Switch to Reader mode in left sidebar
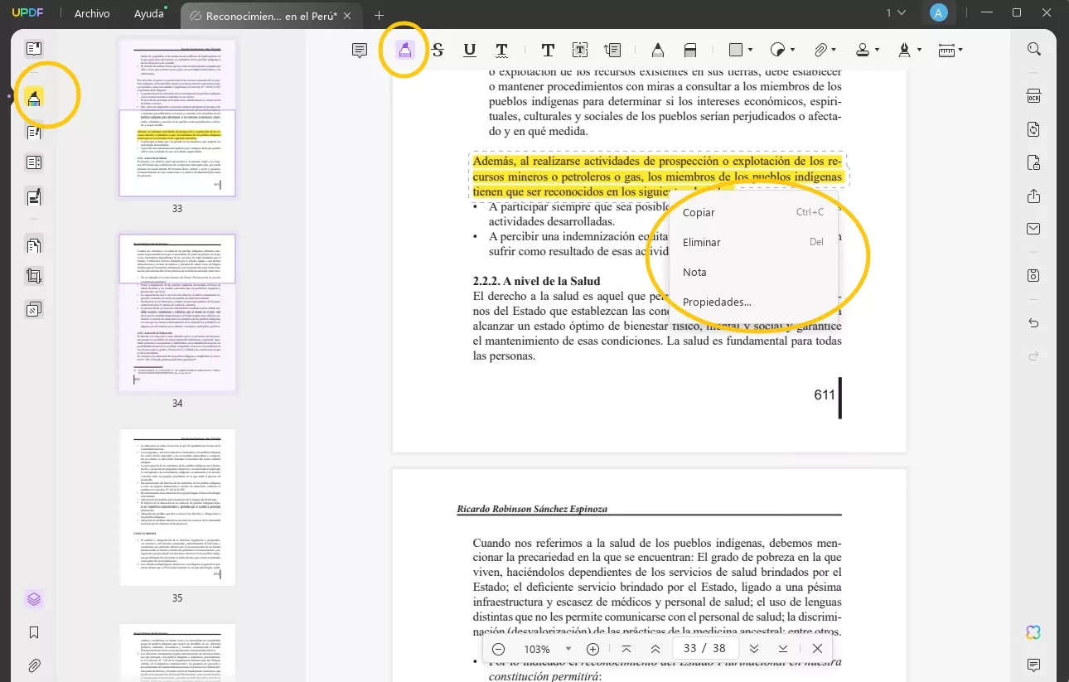Screen dimensions: 1069x682 click(x=34, y=49)
